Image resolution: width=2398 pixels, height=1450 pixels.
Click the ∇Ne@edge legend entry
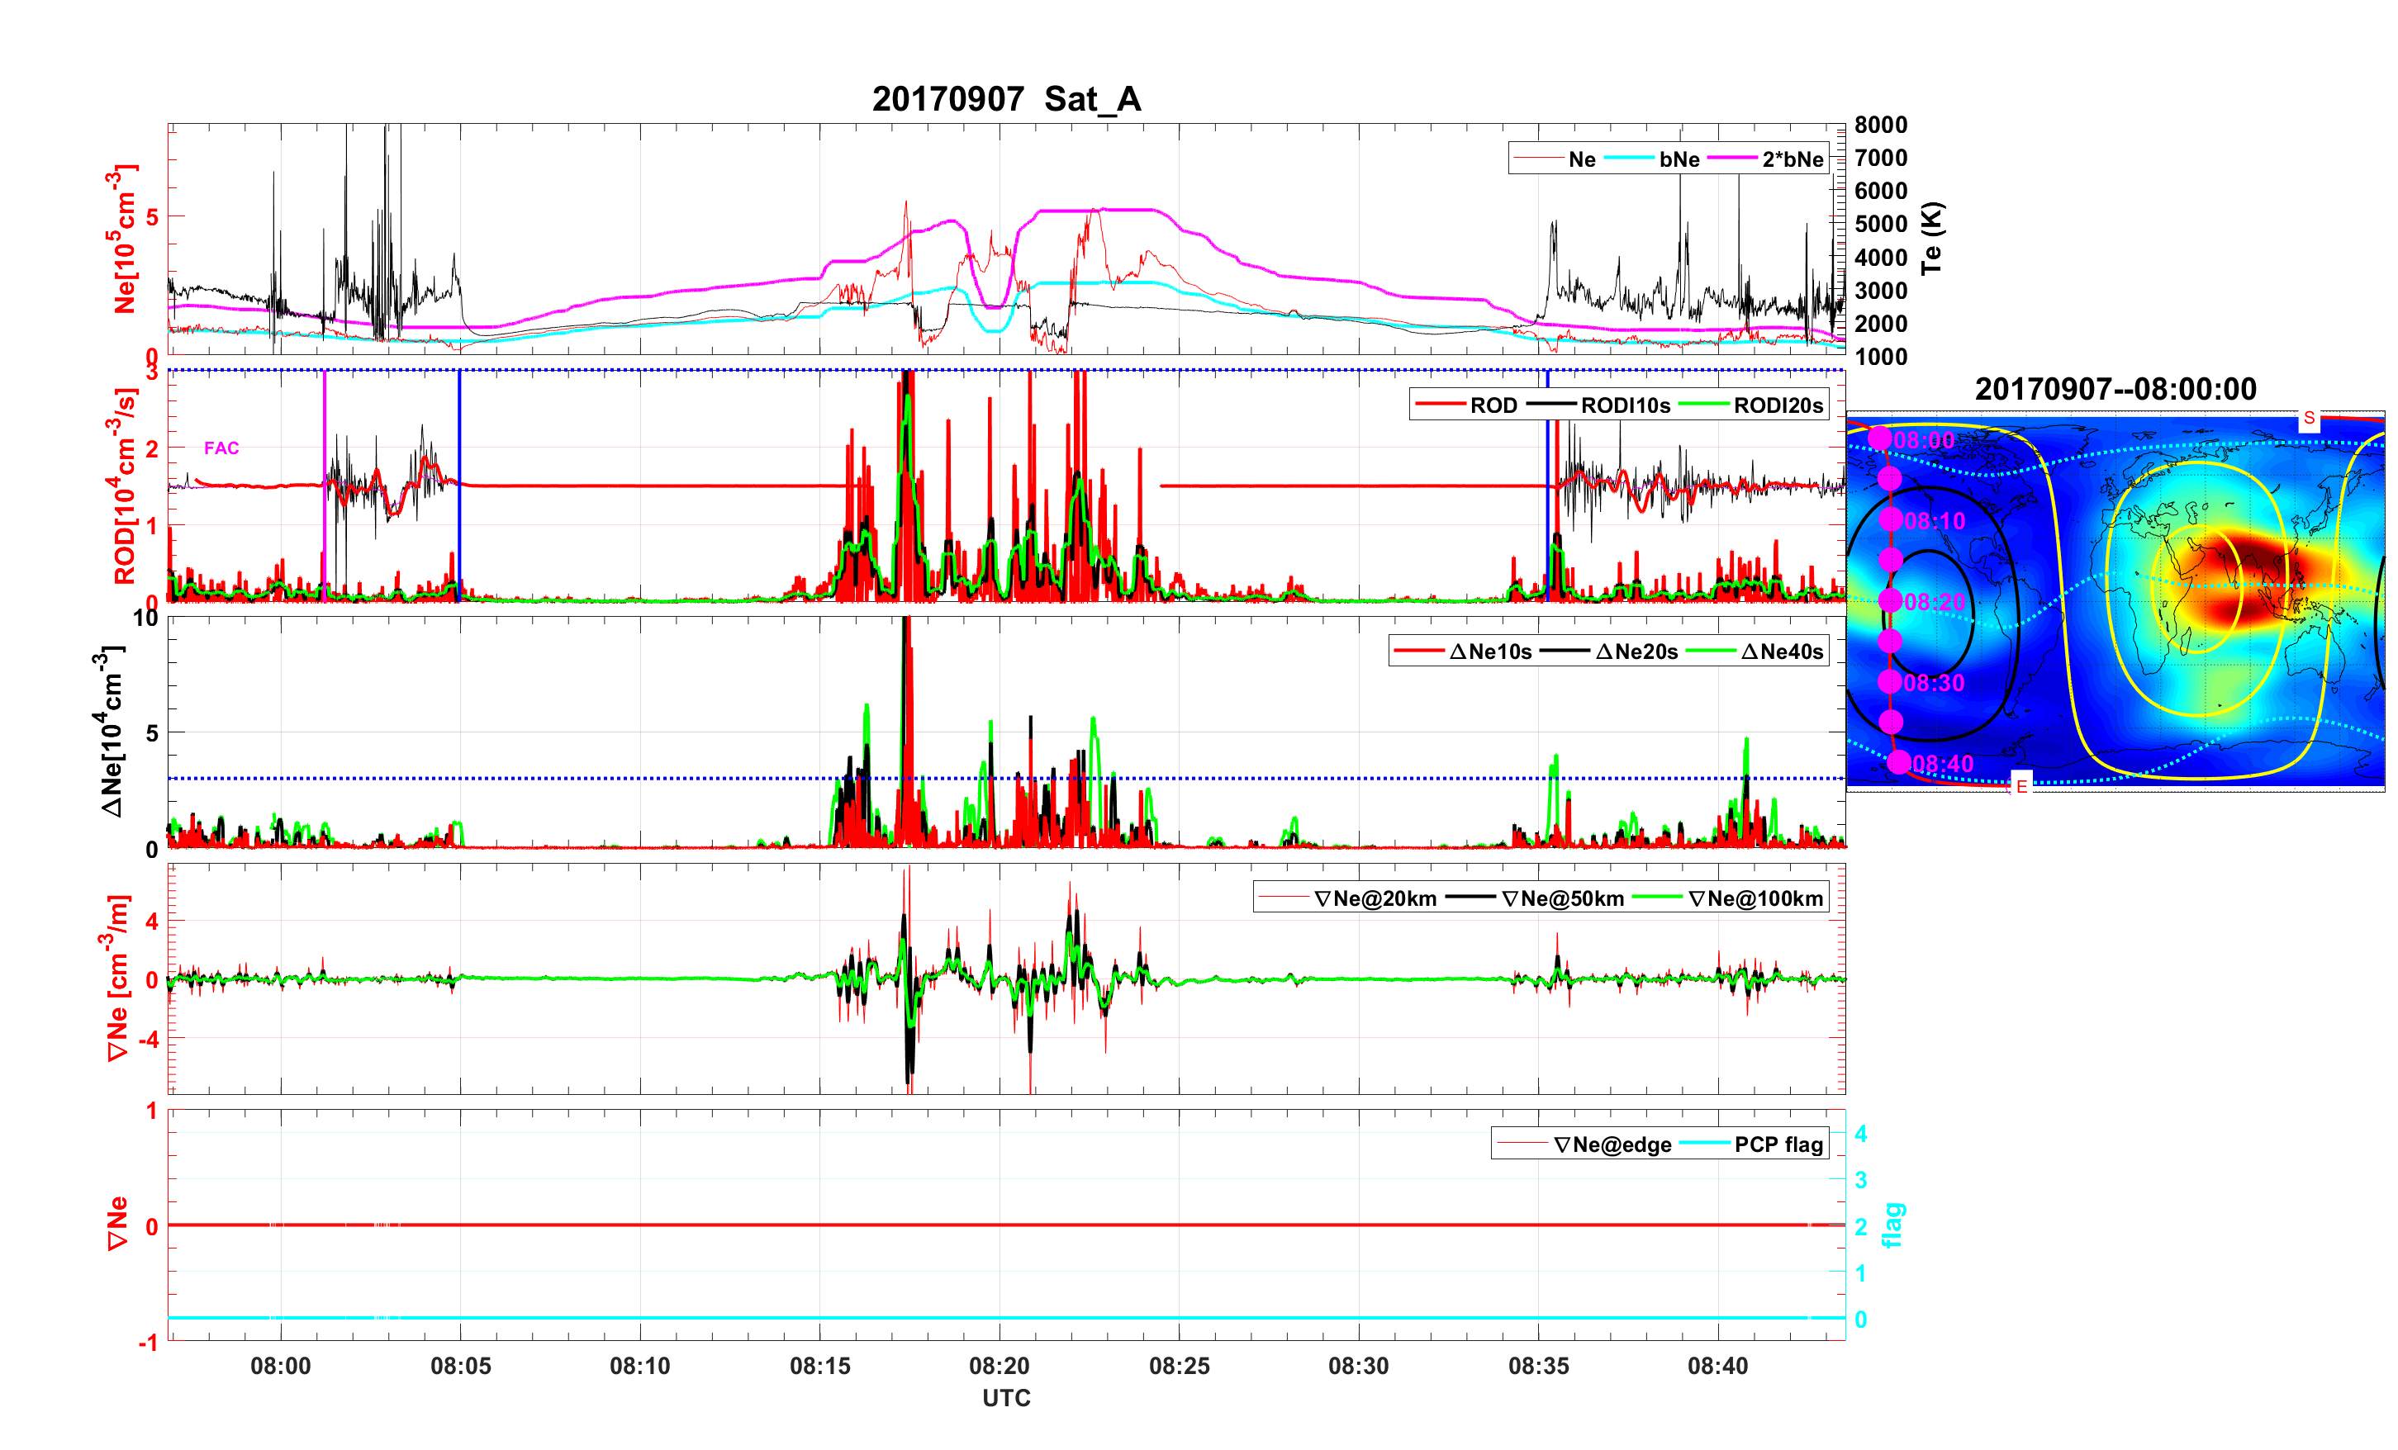coord(1612,1144)
